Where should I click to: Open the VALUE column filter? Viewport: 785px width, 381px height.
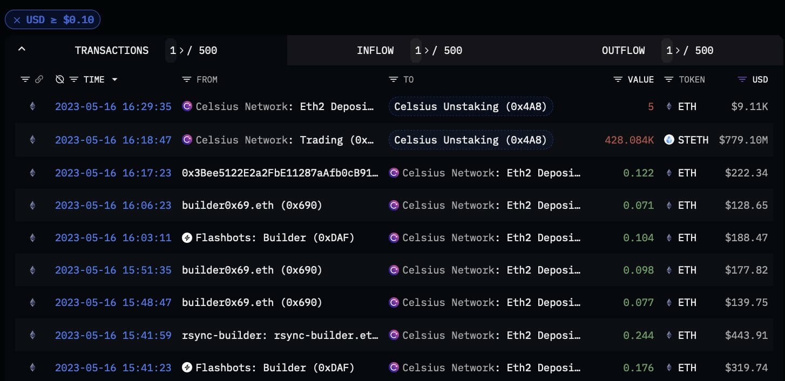point(618,79)
